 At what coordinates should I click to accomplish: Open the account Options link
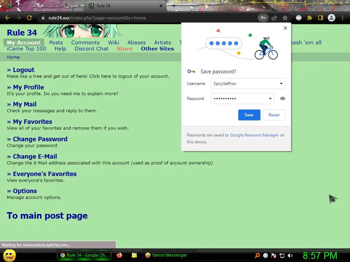[25, 191]
